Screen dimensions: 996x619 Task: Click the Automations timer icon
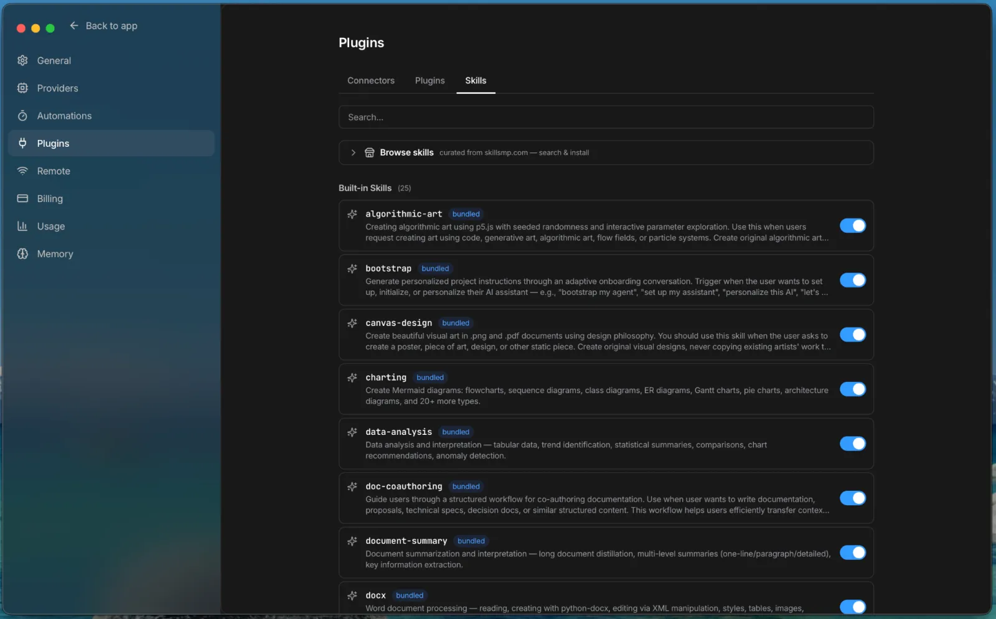pos(22,116)
